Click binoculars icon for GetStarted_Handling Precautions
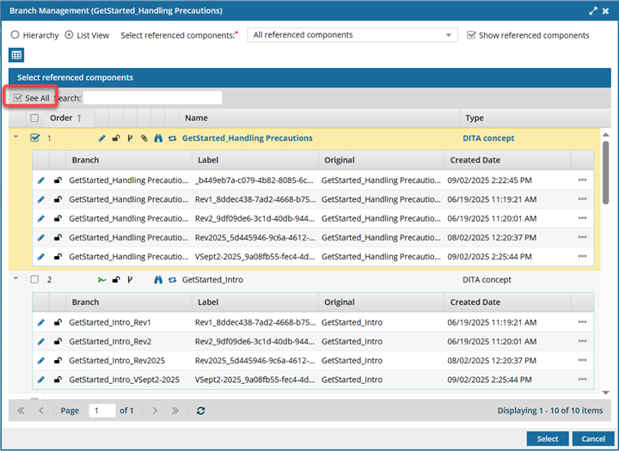Screen dimensions: 619x451 (158, 137)
